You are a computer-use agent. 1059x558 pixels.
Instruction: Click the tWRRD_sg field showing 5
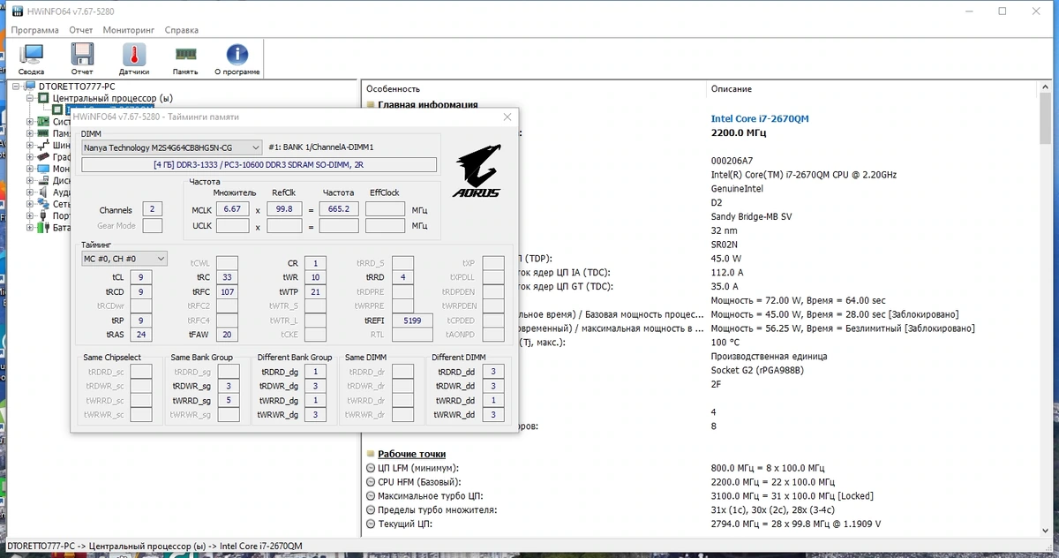(x=229, y=400)
